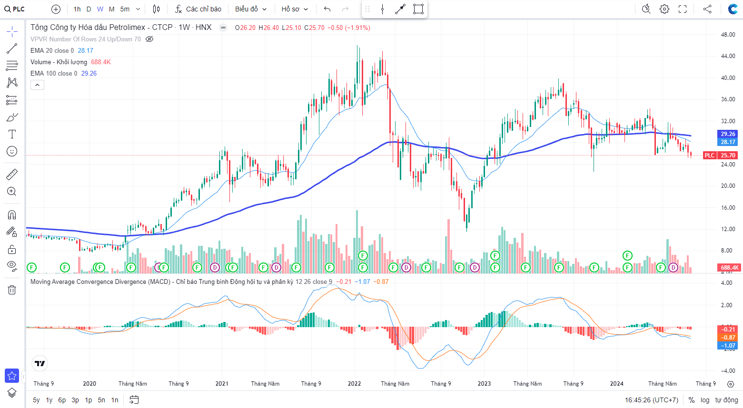
Task: Select the brush drawing tool
Action: click(12, 117)
